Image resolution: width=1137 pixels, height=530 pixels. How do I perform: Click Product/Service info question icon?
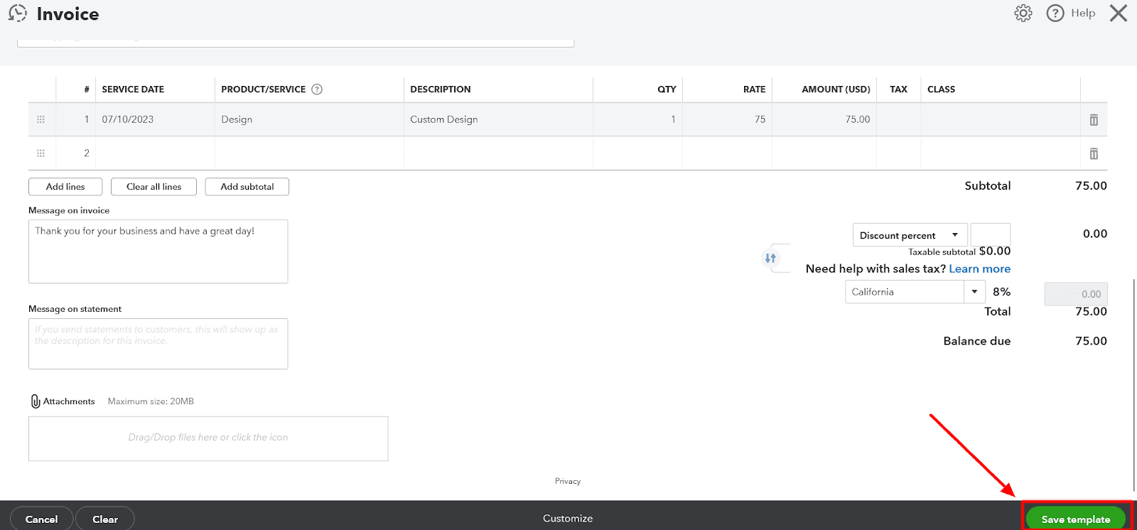[317, 90]
